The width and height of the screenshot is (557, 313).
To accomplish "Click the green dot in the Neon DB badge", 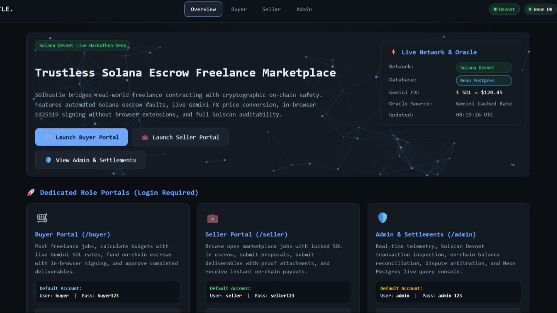I will 530,9.
